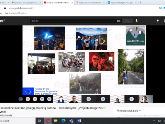165x124 pixels.
Task: Open Microsoft Word from the taskbar
Action: (79, 121)
